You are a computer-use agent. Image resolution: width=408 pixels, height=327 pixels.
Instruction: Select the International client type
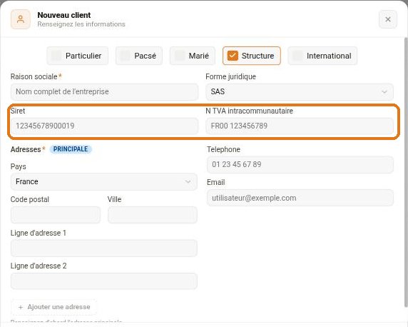[x=322, y=56]
